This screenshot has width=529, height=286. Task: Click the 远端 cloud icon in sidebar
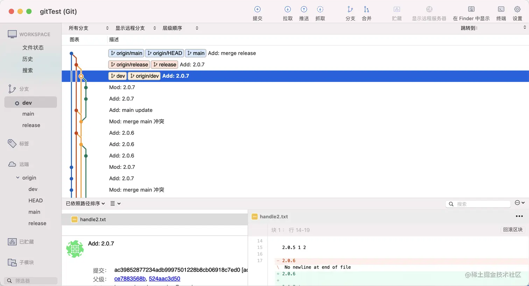click(x=12, y=164)
